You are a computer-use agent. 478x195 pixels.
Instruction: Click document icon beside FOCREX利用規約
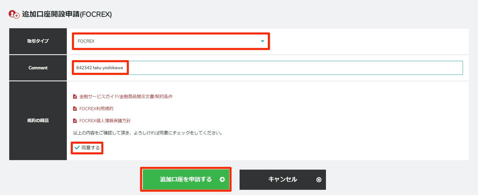click(75, 109)
